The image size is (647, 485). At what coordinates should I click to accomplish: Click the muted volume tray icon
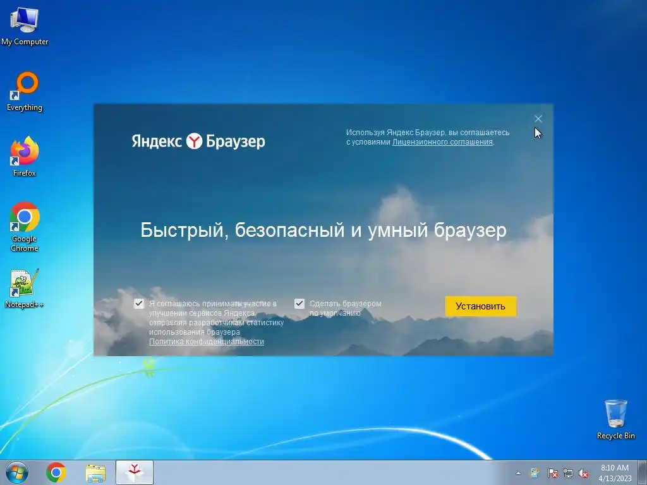coord(583,473)
